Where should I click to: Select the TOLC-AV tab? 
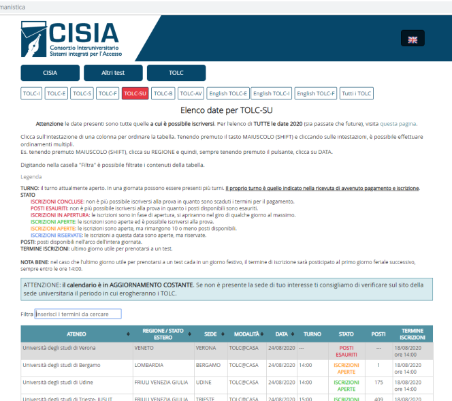click(x=191, y=93)
